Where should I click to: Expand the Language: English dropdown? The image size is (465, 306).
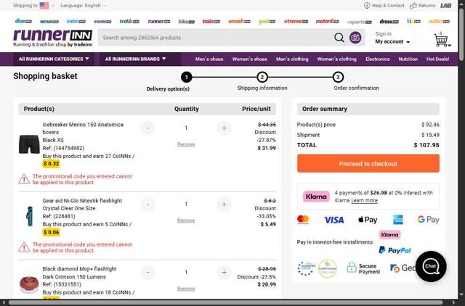83,5
